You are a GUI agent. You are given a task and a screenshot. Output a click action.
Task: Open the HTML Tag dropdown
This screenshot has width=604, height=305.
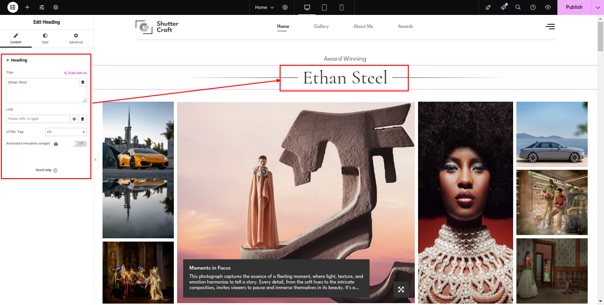pos(66,132)
